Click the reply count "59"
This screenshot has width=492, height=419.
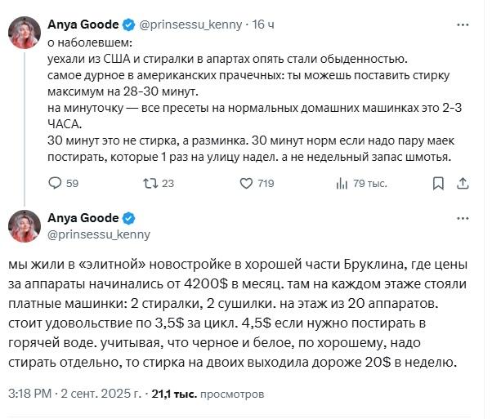tap(72, 184)
